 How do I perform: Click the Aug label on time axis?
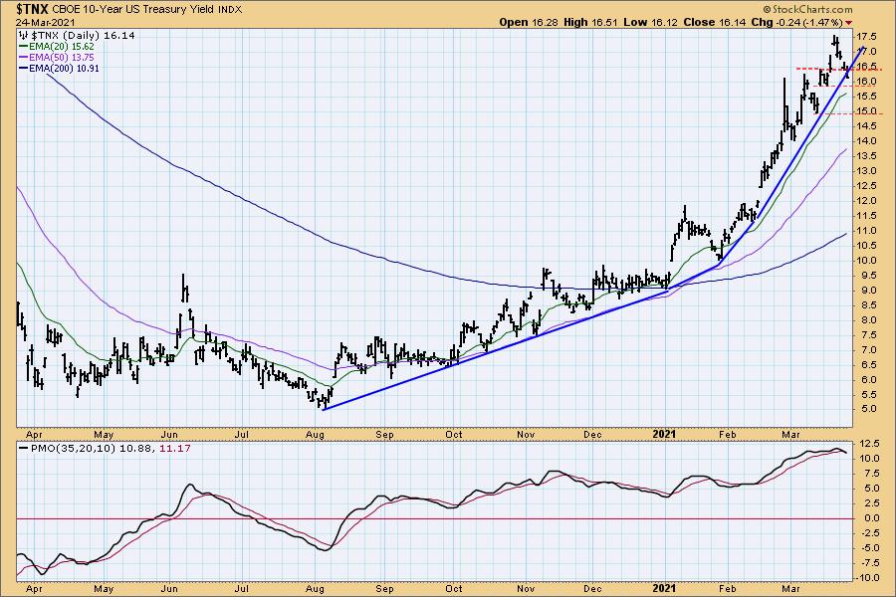tap(317, 434)
